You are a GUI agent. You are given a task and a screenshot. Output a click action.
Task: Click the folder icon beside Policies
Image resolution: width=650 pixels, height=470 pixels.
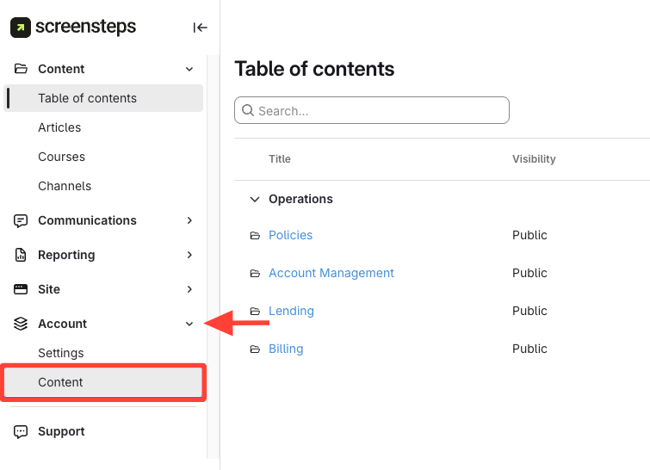point(255,236)
